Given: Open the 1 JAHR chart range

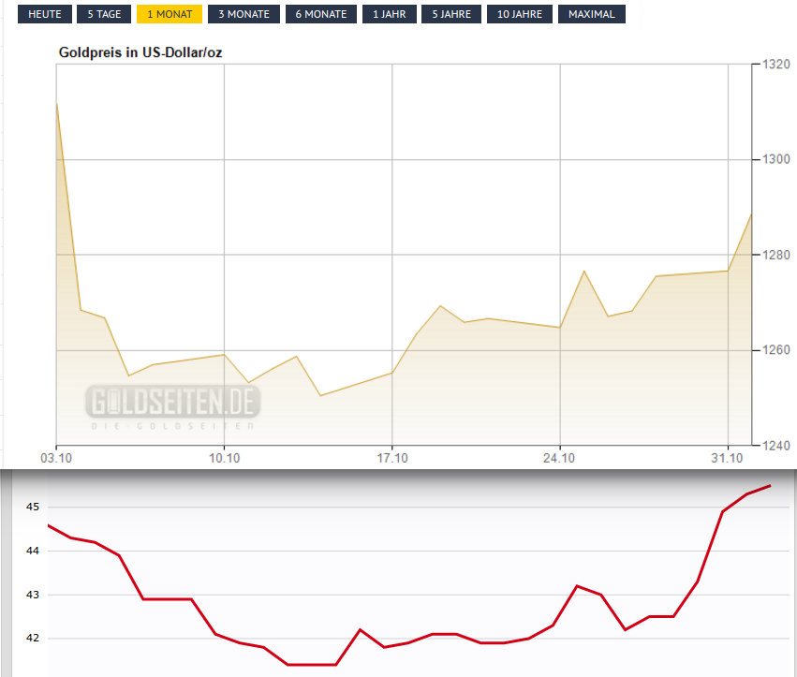Looking at the screenshot, I should tap(390, 14).
